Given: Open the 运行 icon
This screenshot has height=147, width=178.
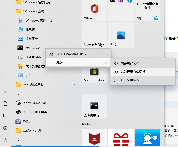Looking at the screenshot, I should [20, 75].
